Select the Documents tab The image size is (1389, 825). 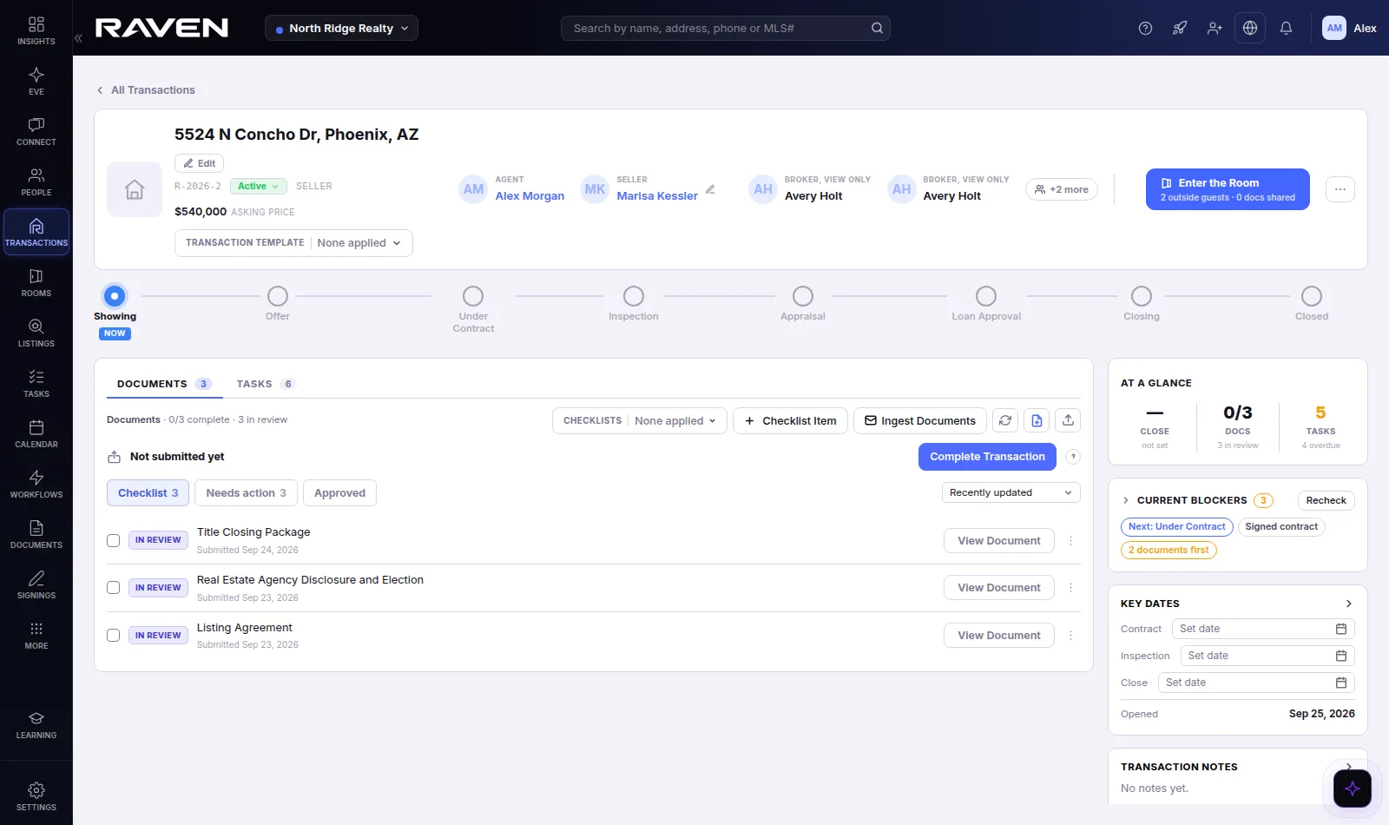click(x=164, y=384)
